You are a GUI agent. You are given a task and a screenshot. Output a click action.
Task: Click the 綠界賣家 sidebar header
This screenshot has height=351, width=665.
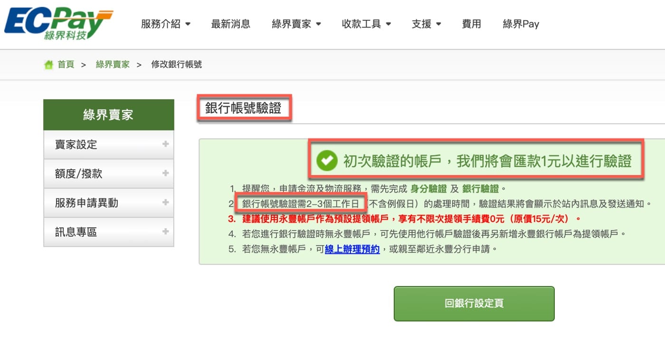coord(109,114)
